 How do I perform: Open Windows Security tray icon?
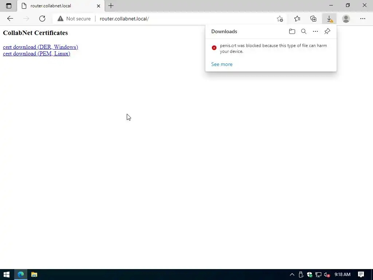310,275
